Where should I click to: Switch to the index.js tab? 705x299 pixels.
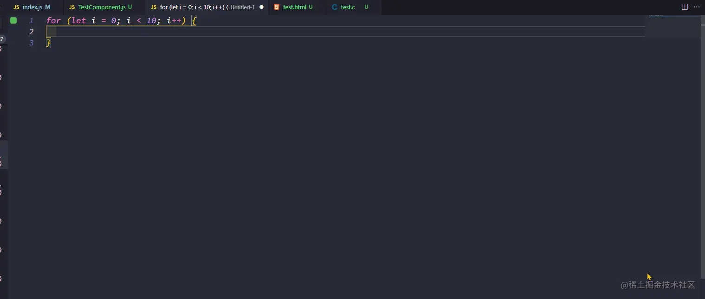click(32, 7)
